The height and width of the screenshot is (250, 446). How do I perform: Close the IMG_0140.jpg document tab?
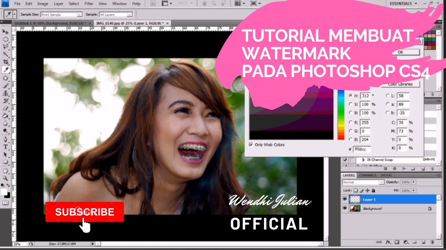[x=168, y=23]
